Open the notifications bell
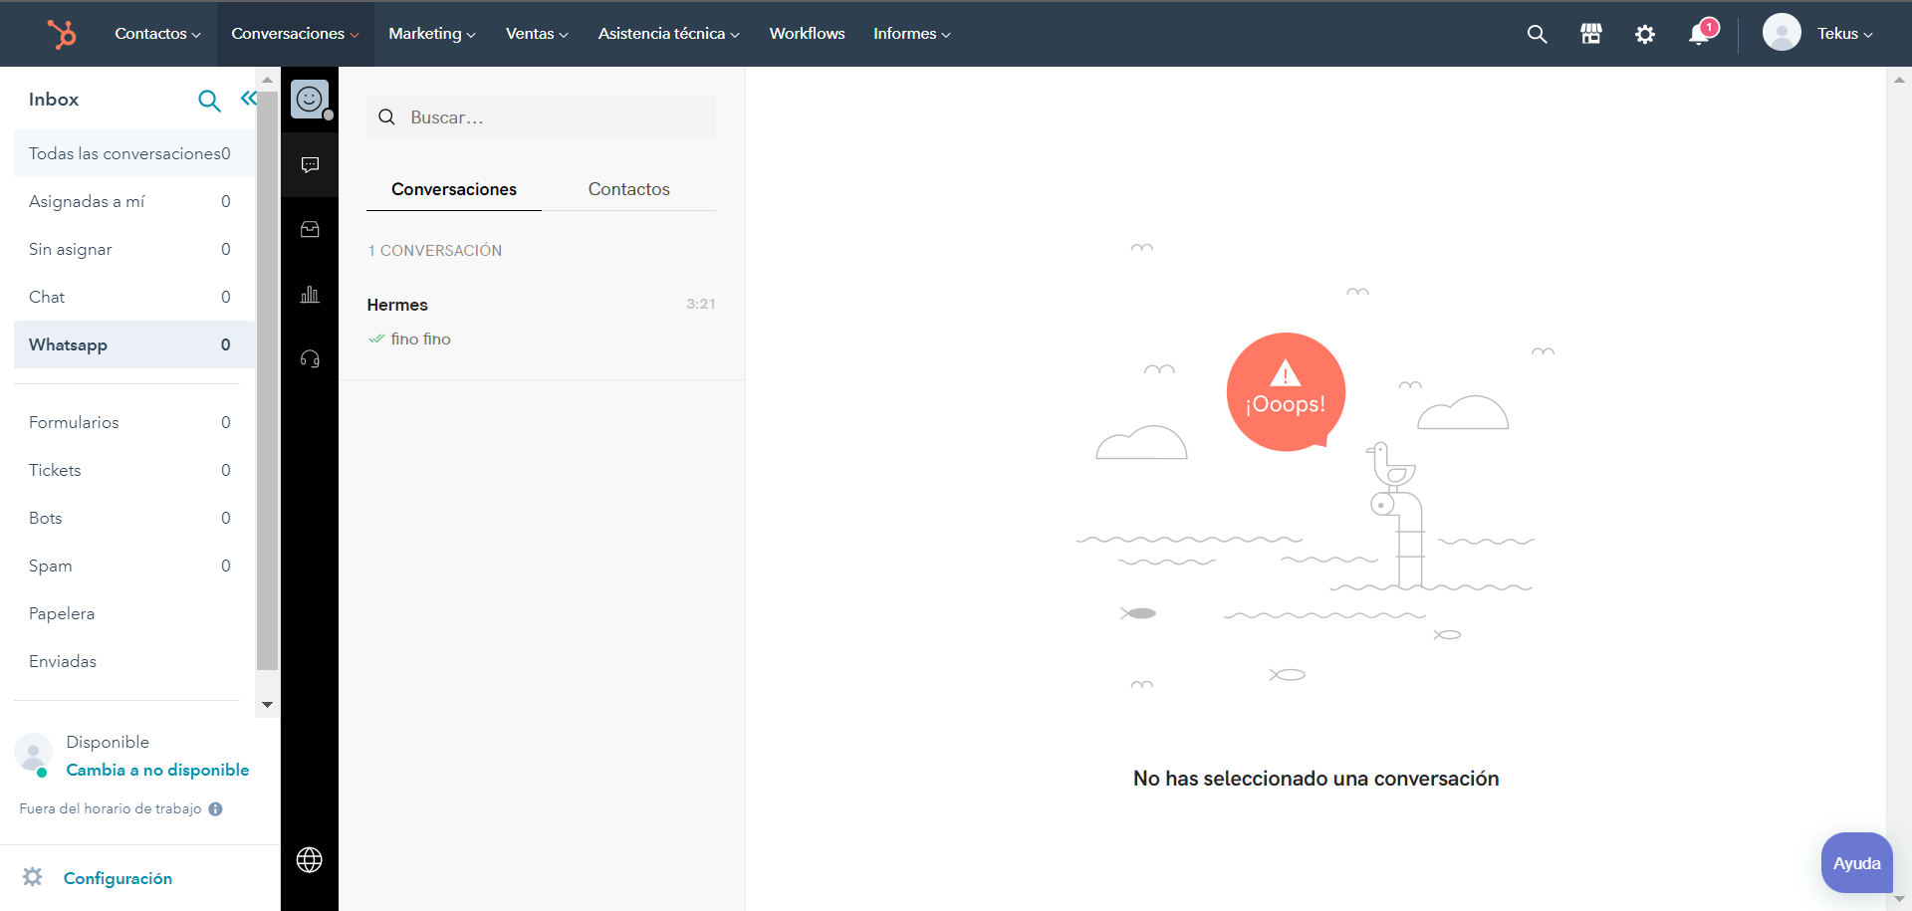 pos(1700,34)
